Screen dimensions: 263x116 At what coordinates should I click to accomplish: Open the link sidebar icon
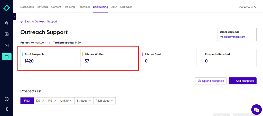point(6,46)
